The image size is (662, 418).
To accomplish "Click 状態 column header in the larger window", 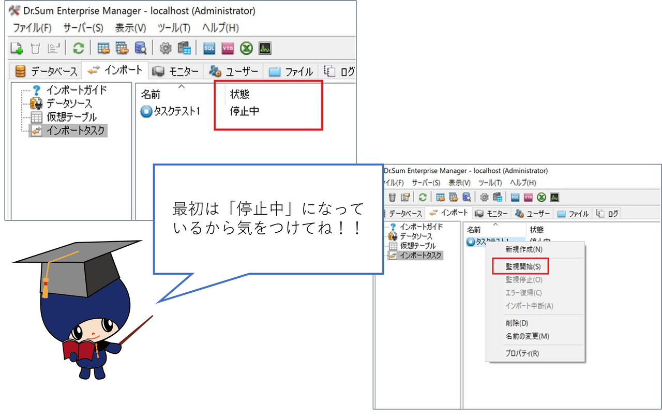I will (240, 94).
